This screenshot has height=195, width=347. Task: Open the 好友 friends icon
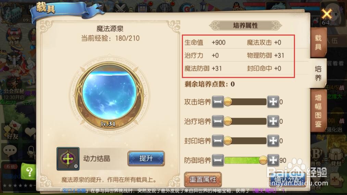(12, 132)
